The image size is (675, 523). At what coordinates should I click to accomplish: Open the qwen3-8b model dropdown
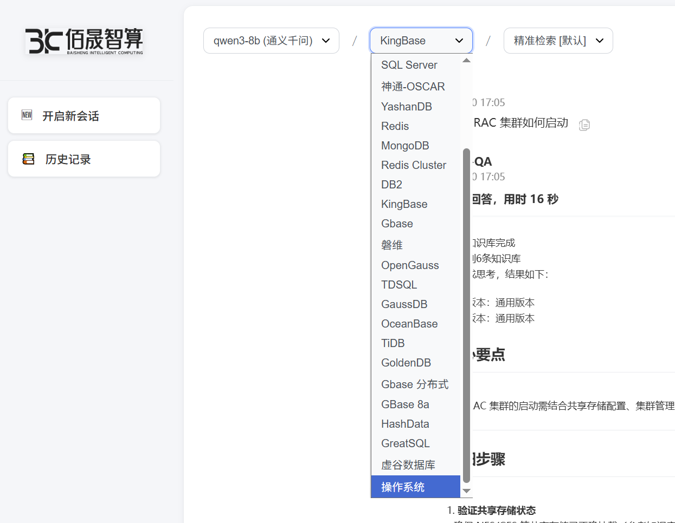coord(271,41)
